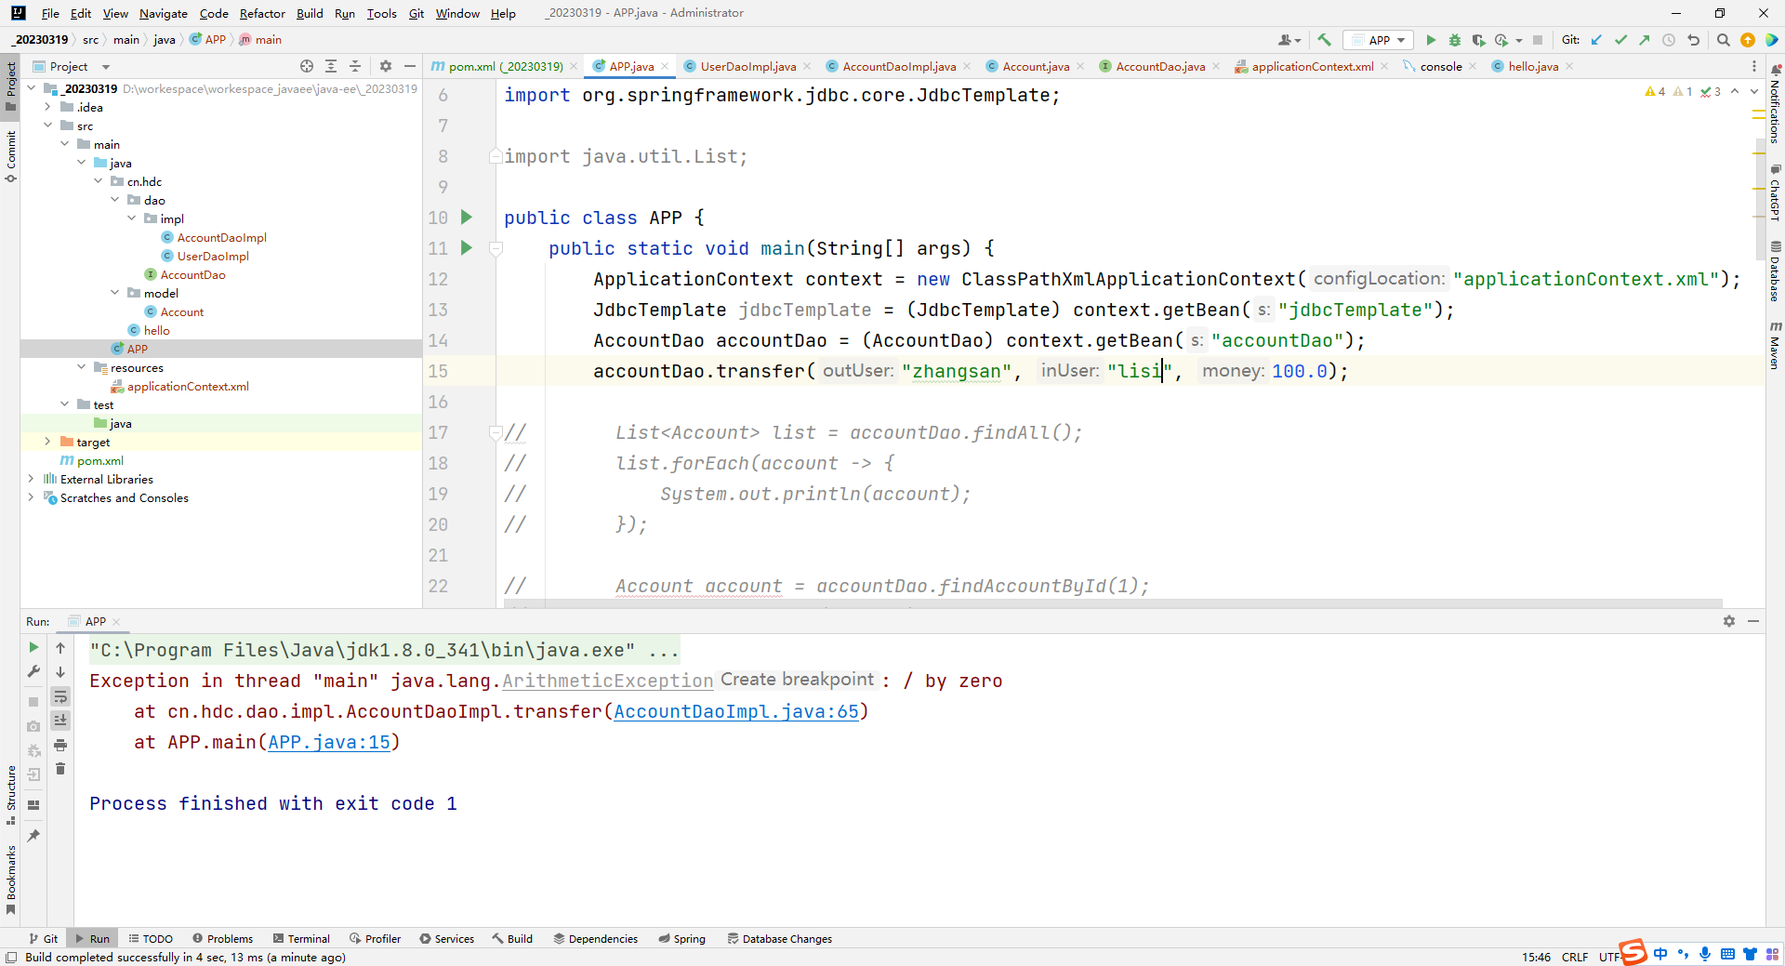The image size is (1785, 966).
Task: Click the ArithmeticException link in console
Action: point(608,681)
